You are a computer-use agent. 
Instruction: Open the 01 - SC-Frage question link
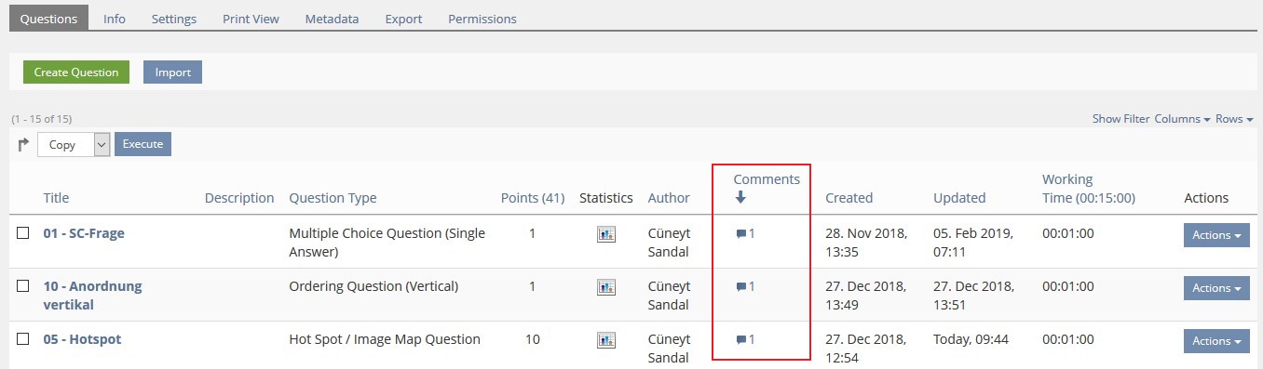coord(84,233)
